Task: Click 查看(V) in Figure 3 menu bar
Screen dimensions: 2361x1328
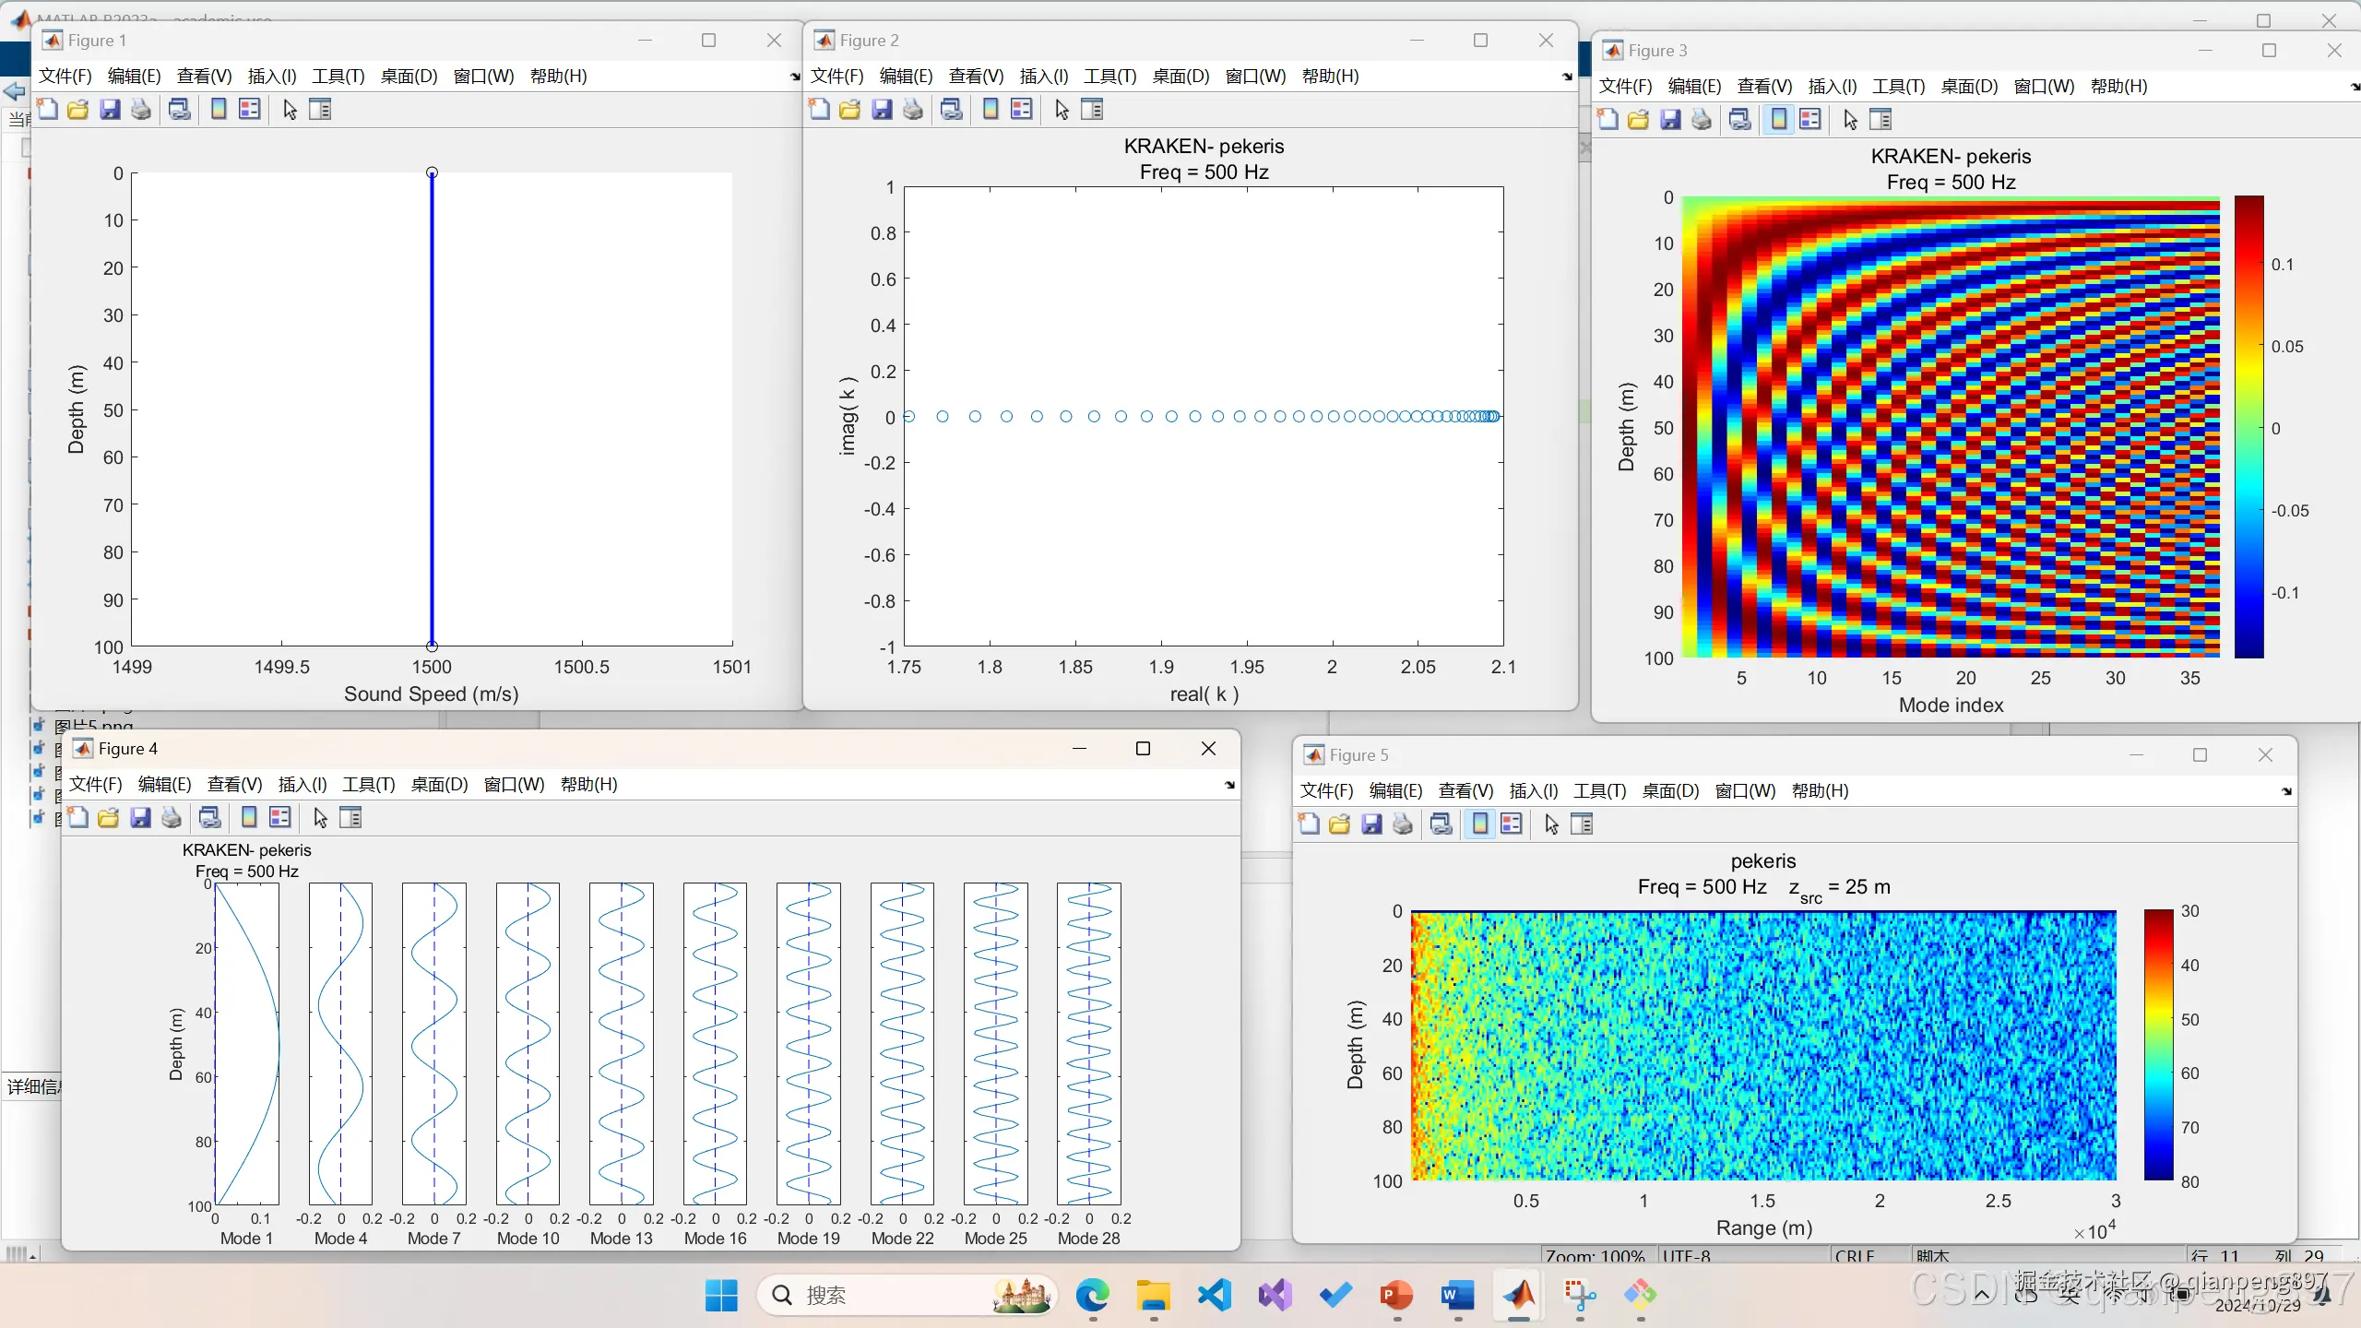Action: [x=1764, y=87]
